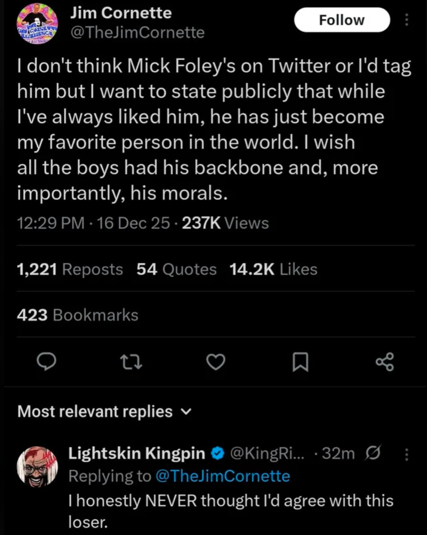
Task: Click the 12:29 PM tweet timestamp
Action: pyautogui.click(x=51, y=223)
